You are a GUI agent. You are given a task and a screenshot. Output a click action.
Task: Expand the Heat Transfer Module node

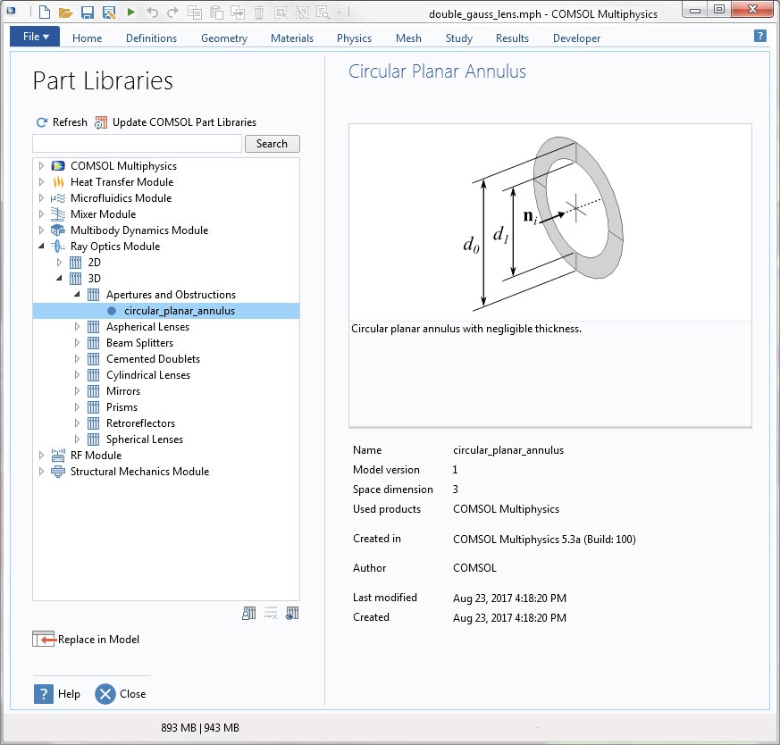[41, 182]
